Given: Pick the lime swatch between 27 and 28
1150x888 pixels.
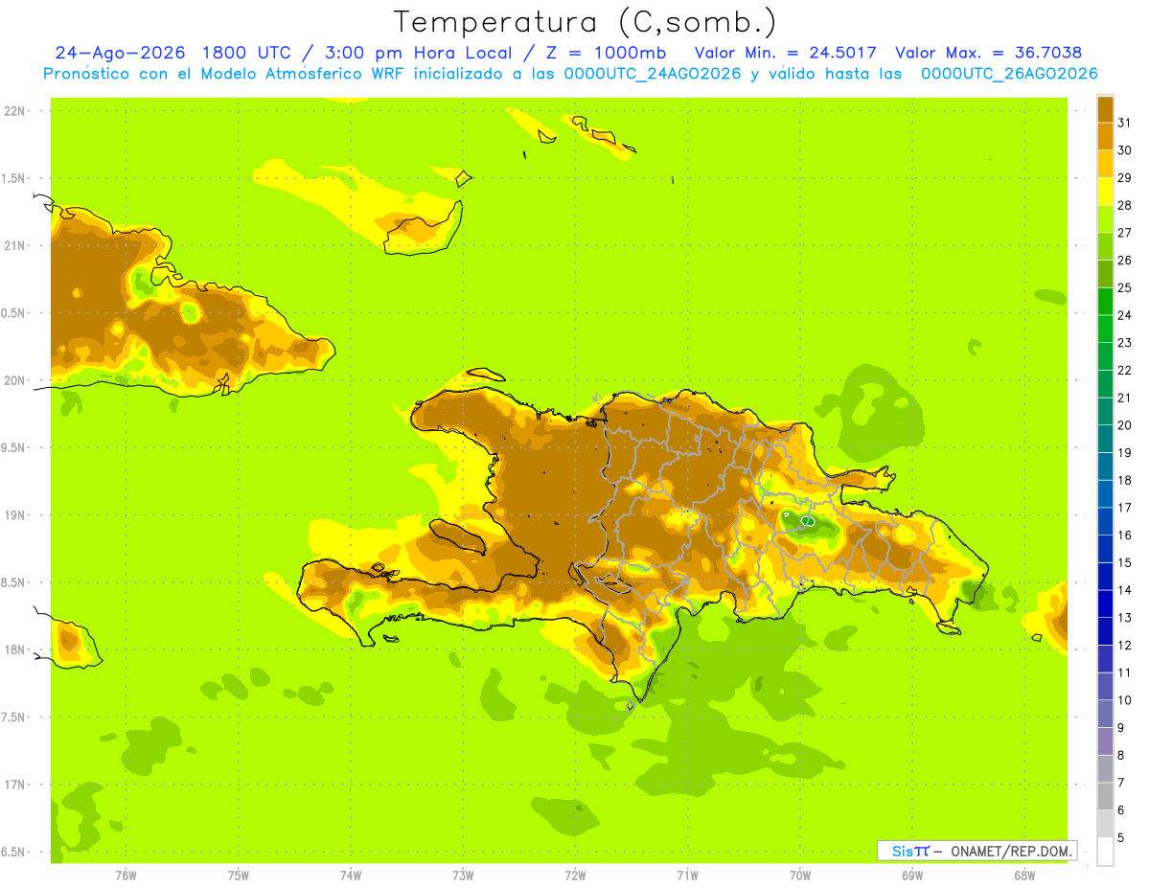Looking at the screenshot, I should 1105,218.
